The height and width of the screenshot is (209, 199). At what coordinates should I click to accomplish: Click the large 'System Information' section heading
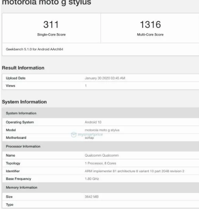pos(24,102)
